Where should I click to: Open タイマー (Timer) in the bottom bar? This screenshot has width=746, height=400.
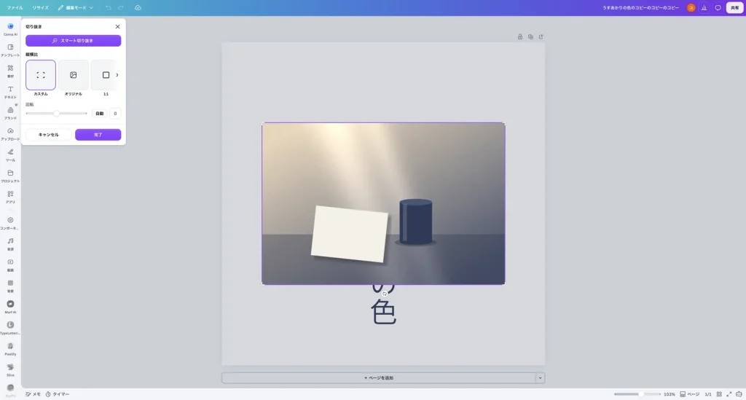[x=57, y=394]
